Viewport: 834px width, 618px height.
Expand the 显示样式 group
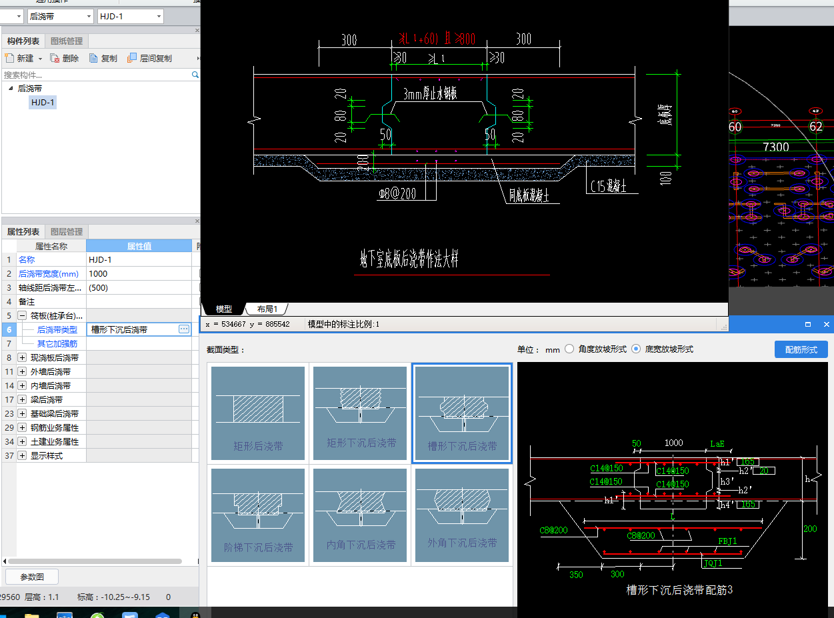22,455
